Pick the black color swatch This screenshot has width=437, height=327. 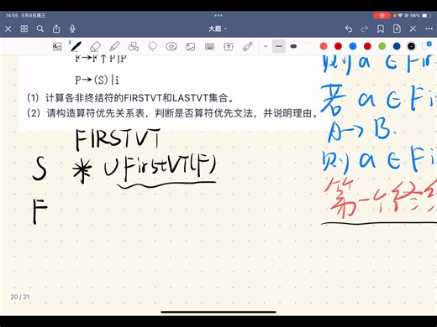coord(411,46)
